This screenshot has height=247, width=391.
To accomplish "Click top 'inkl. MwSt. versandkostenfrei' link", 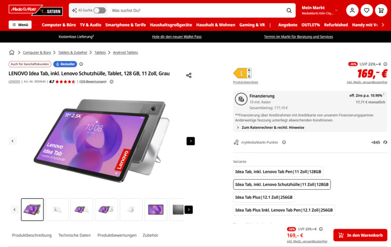I will pos(367,82).
